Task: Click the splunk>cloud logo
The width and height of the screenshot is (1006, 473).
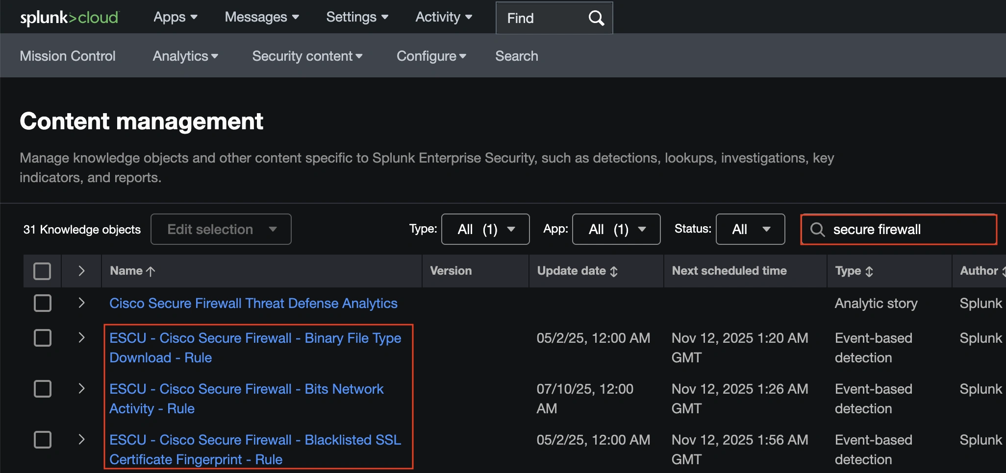Action: [69, 17]
